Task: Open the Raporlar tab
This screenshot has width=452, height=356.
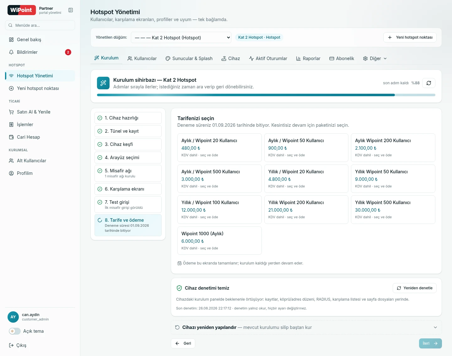Action: [308, 58]
